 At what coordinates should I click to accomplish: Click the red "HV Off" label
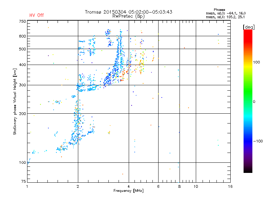pyautogui.click(x=37, y=15)
